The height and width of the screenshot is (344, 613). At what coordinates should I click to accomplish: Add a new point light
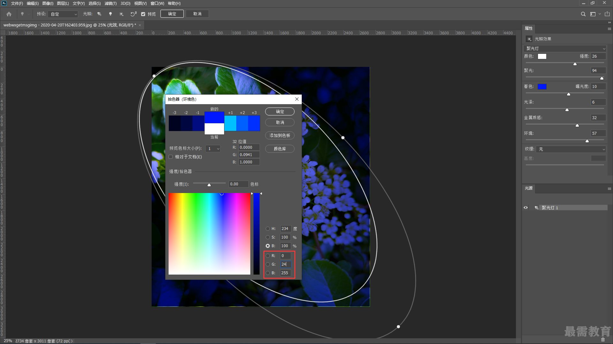point(110,14)
